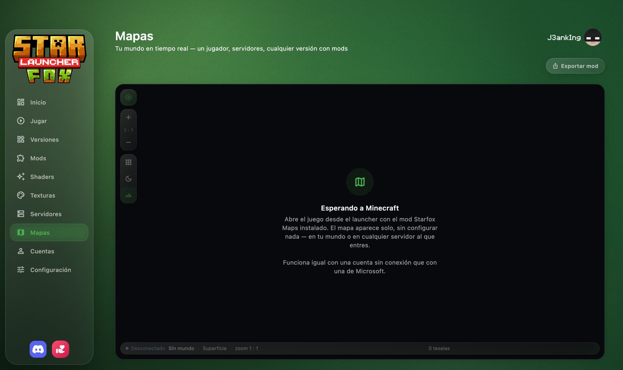This screenshot has height=370, width=623.
Task: Zoom out with the minus map button
Action: point(128,142)
